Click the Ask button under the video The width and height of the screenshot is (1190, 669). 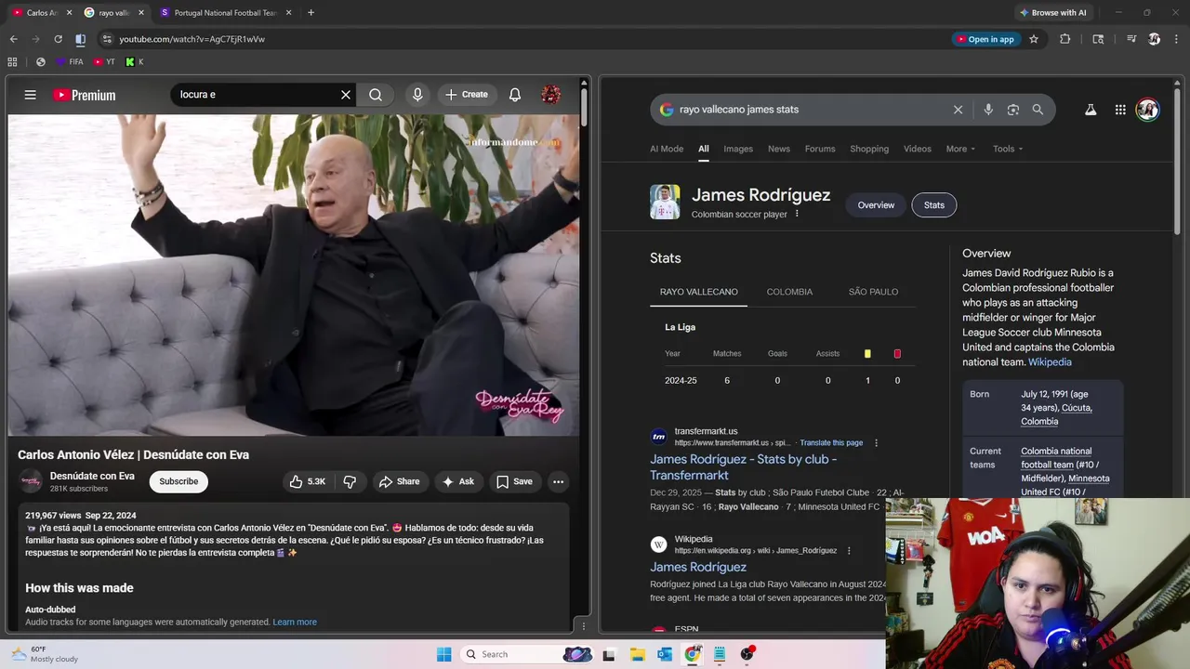[458, 481]
